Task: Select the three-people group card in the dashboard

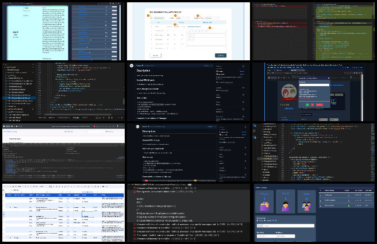Action: [x=306, y=202]
